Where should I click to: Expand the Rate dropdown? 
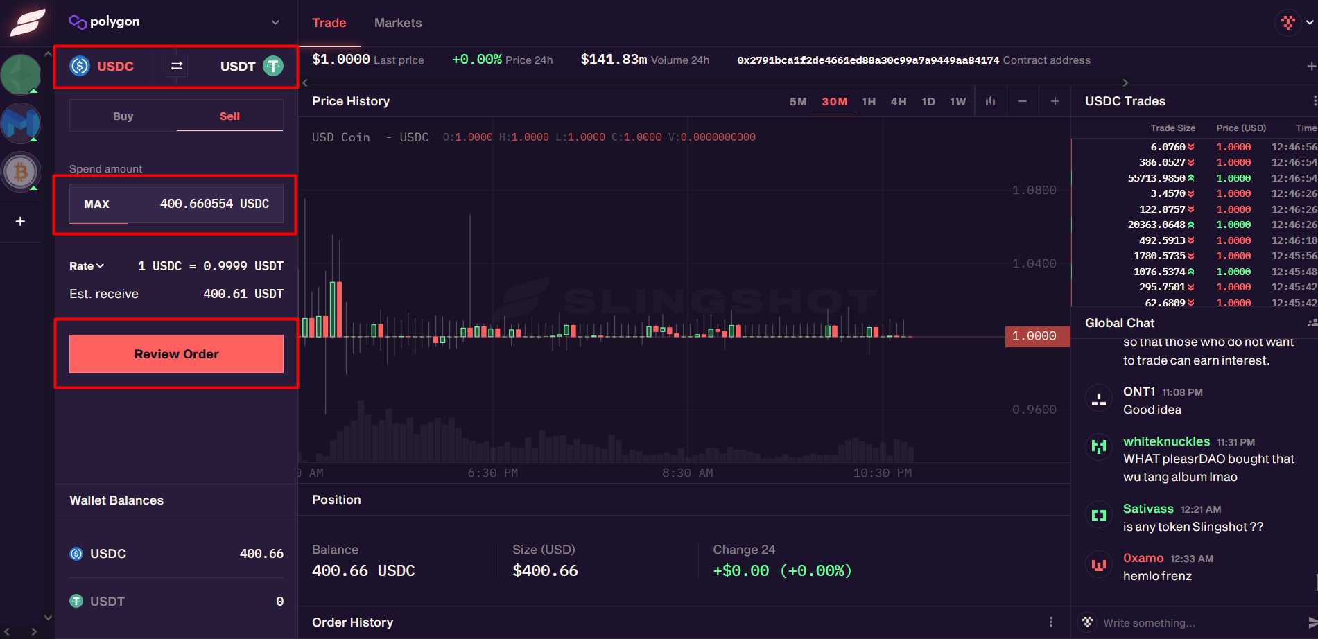tap(87, 266)
